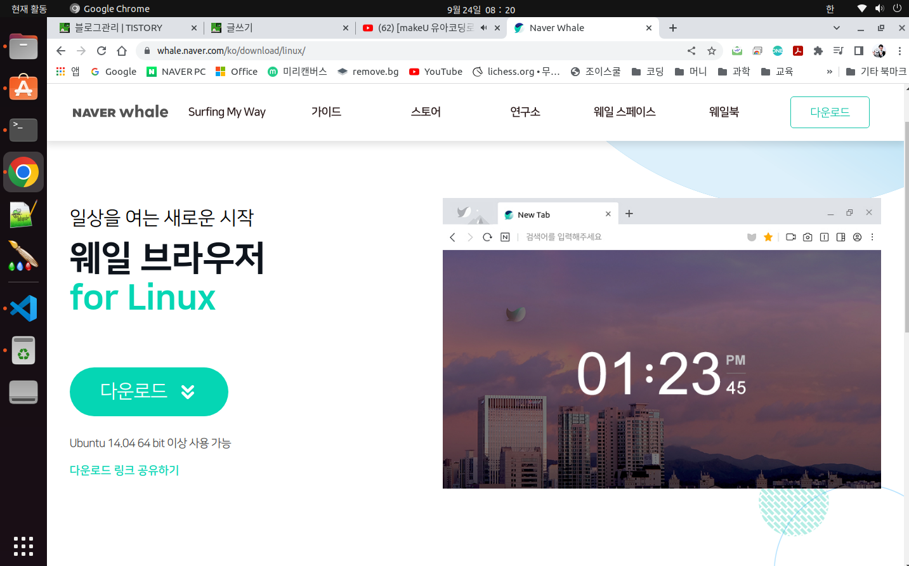Screen dimensions: 909x566
Task: Click the outlined 다운로드 button in the header
Action: point(830,112)
